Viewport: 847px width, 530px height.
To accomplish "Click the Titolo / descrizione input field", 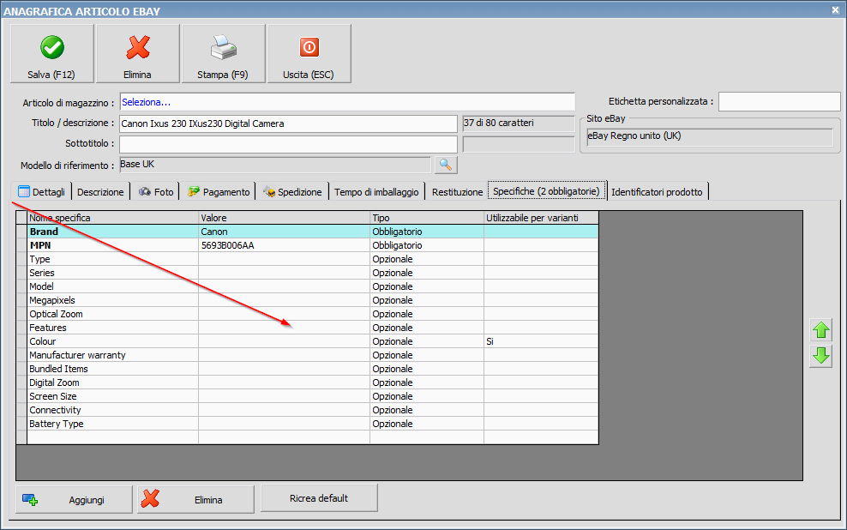I will pyautogui.click(x=288, y=123).
